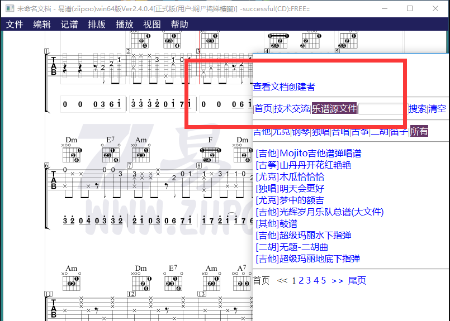Screen dimensions: 450x321
Task: Open [吉他]光辉岁月乐队总谱(大文件)
Action: click(320, 212)
